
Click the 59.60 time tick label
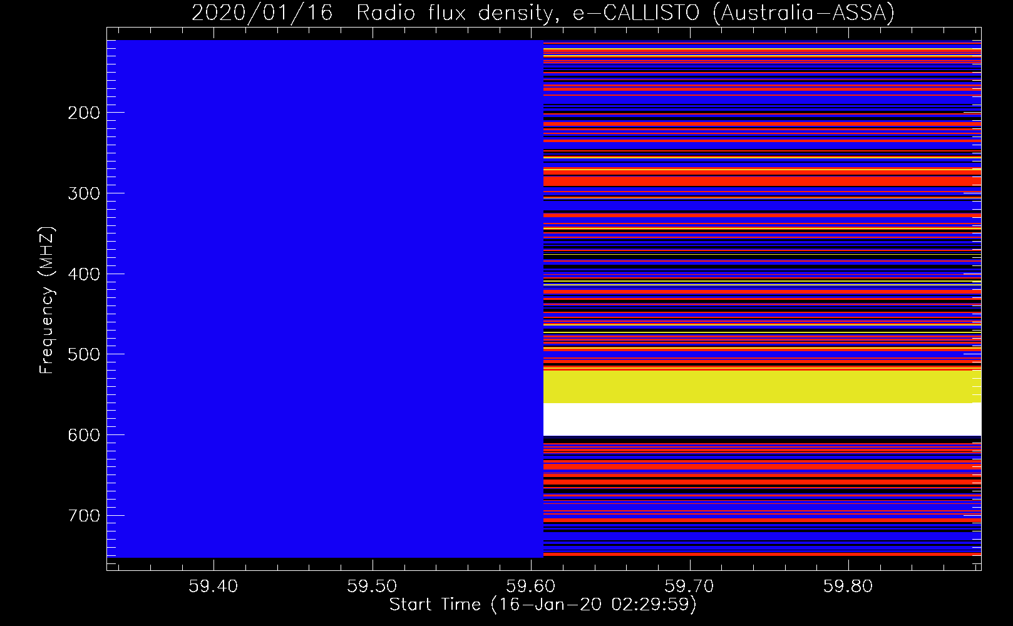(531, 587)
